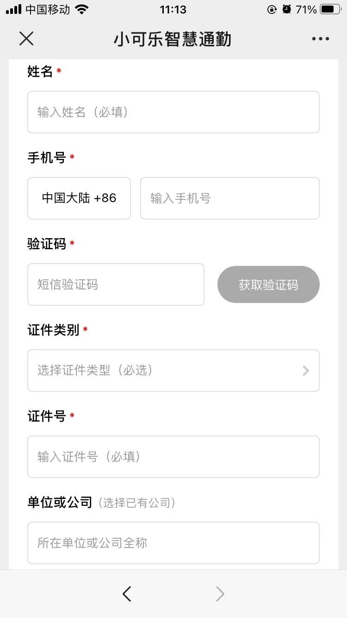Viewport: 347px width, 618px height.
Task: Tap the alarm clock status icon
Action: (x=287, y=9)
